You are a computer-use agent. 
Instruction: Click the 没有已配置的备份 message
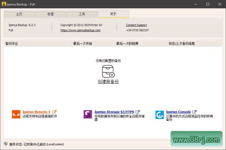pos(108,61)
